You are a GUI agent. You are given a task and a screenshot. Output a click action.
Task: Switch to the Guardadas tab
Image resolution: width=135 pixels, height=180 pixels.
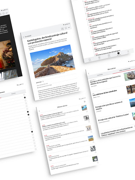100,75
